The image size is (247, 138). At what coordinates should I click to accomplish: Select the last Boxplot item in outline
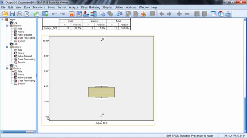(22, 84)
